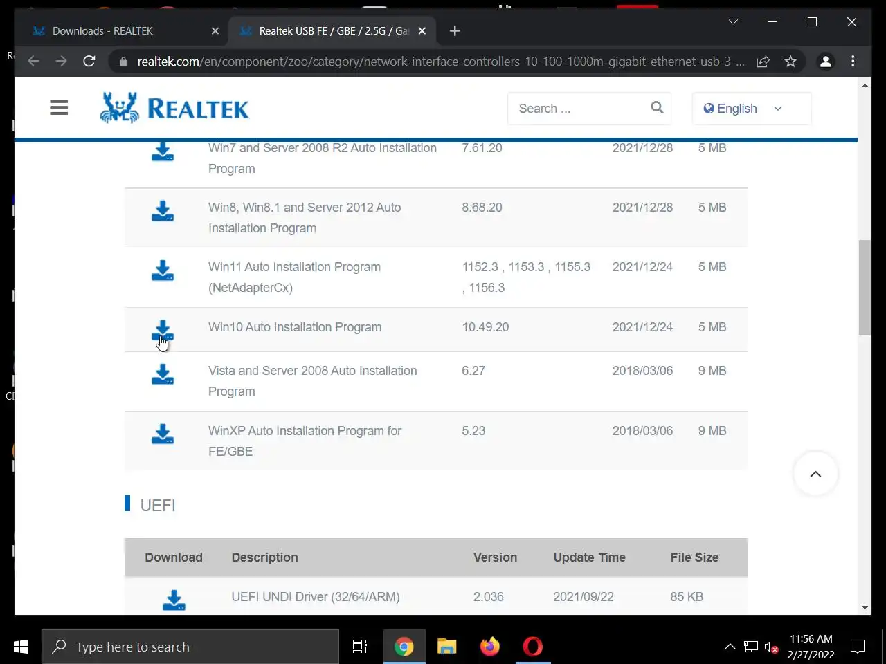Image resolution: width=886 pixels, height=664 pixels.
Task: Click version 10.49.20 cell
Action: click(x=485, y=327)
